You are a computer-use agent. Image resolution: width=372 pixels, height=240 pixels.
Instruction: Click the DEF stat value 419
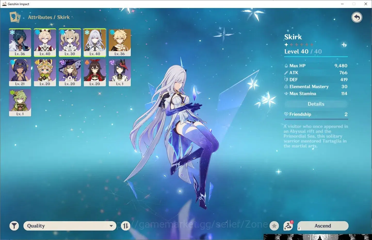[344, 80]
